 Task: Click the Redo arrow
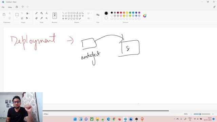(28, 7)
